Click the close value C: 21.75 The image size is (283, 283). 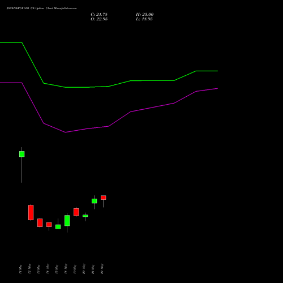tap(99, 15)
